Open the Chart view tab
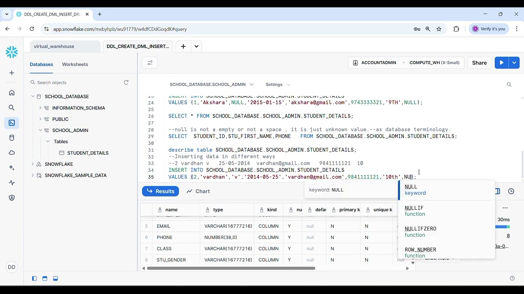Screen dimensions: 524x294 point(198,191)
